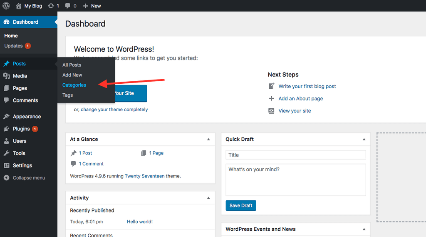Open the 1 Page link
This screenshot has width=426, height=237.
(156, 153)
